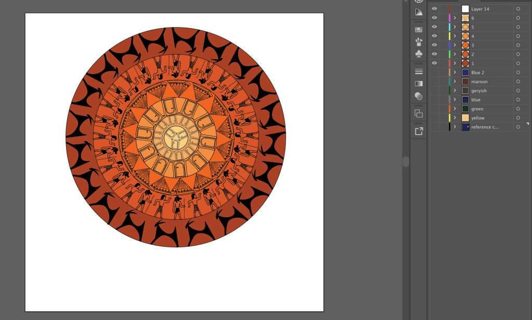Click the target circle for layer 1

click(x=518, y=63)
